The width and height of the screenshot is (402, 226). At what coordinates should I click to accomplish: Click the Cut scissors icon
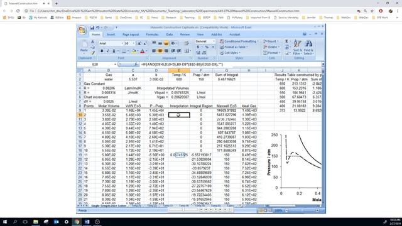point(92,41)
